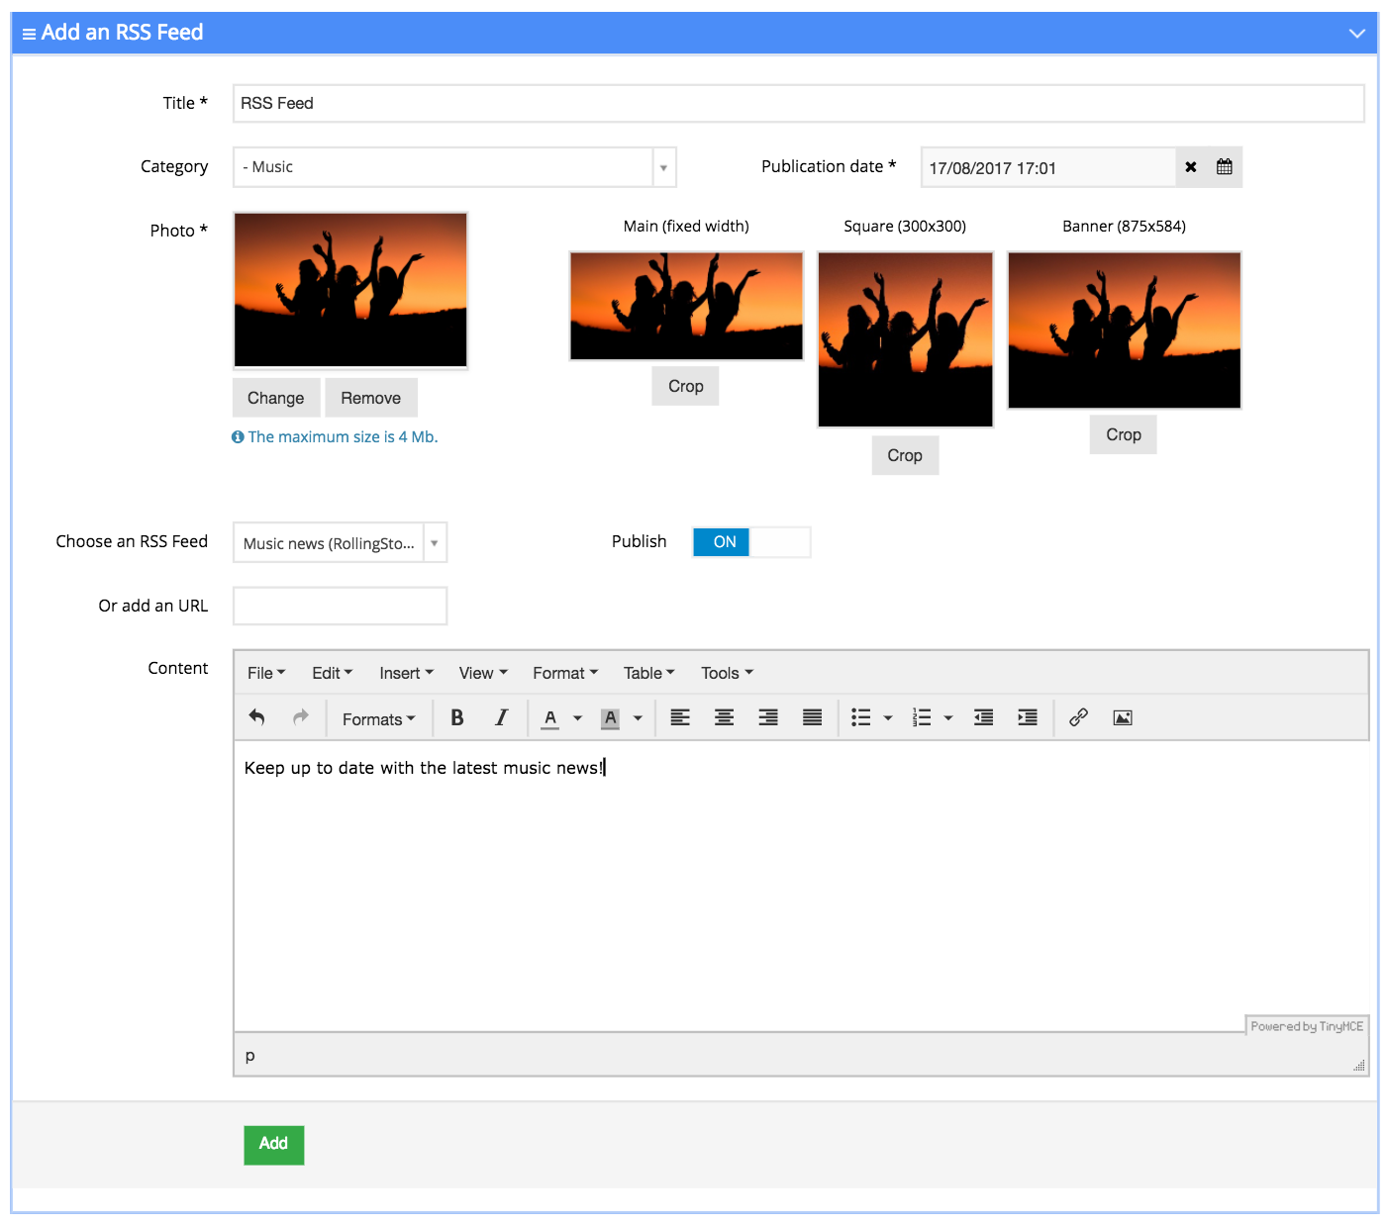1388x1225 pixels.
Task: Clear the publication date with X icon
Action: (1191, 167)
